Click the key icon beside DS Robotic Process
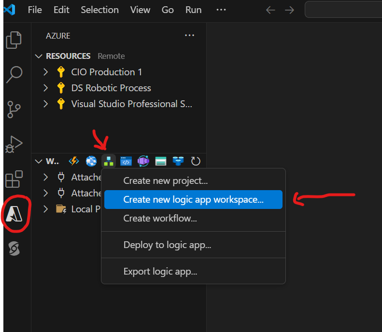The height and width of the screenshot is (332, 382). coord(61,88)
